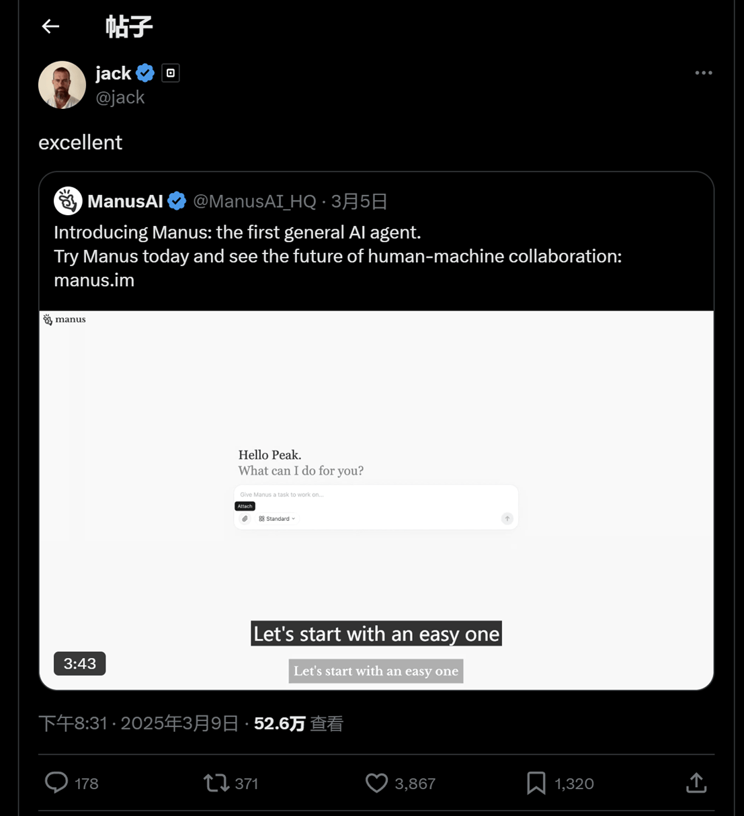
Task: Click the @ManusAI_HQ handle
Action: [254, 201]
